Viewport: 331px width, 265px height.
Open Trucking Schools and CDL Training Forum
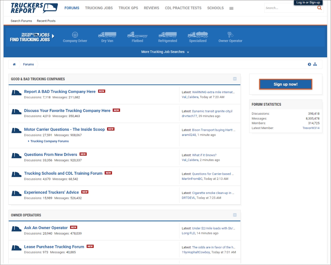tap(63, 173)
